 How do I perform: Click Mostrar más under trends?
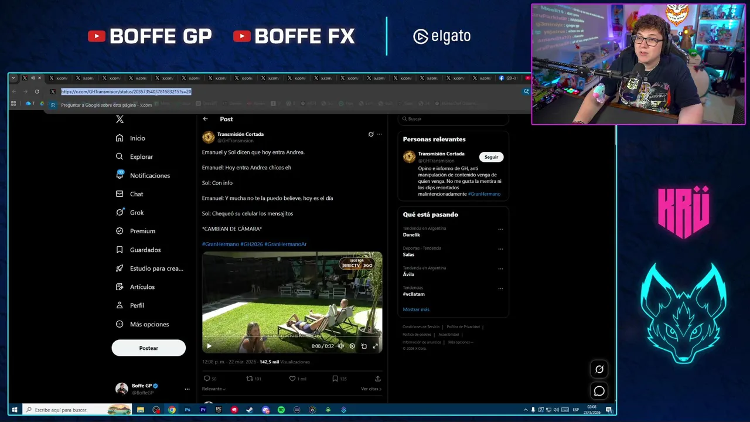coord(416,309)
